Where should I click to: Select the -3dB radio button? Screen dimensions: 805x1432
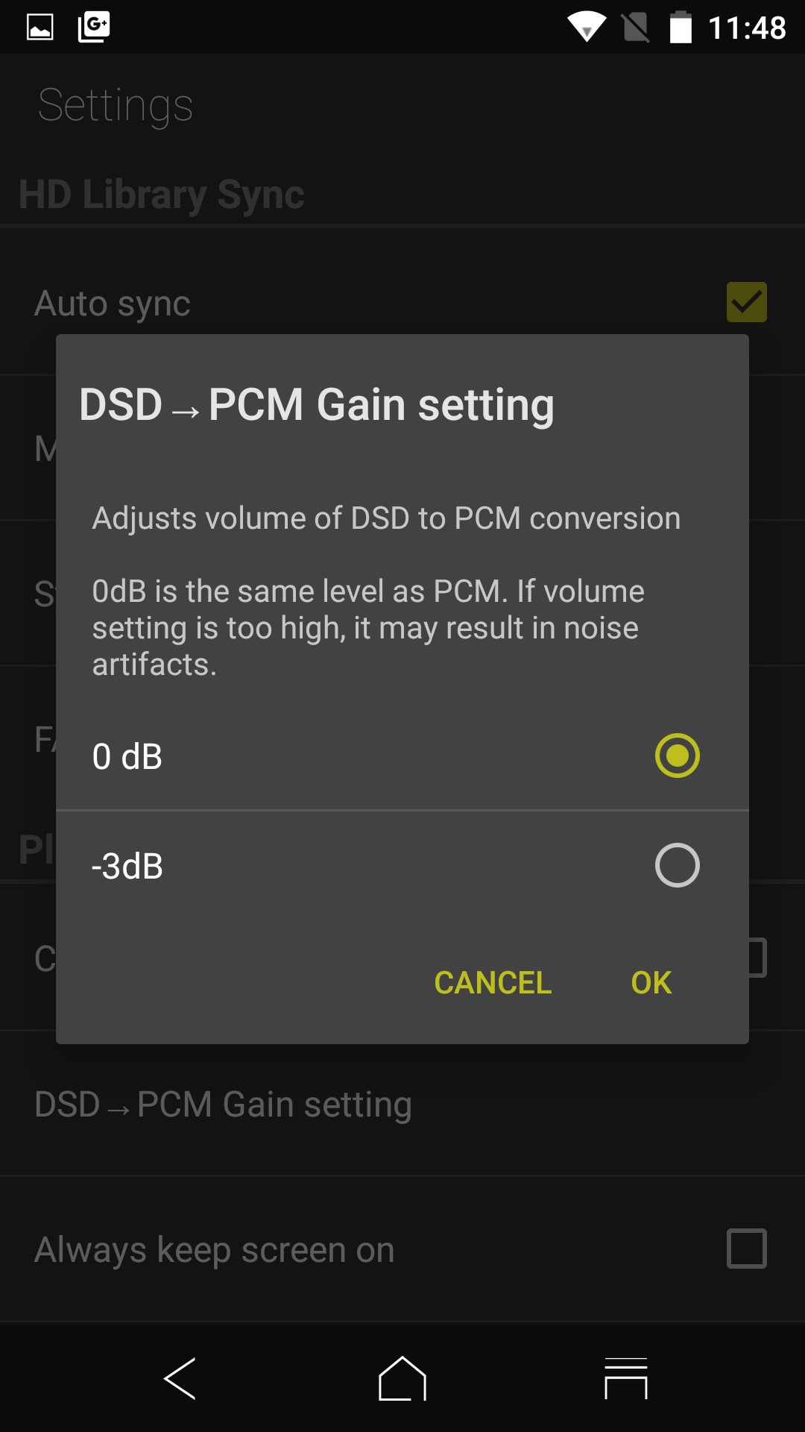677,865
